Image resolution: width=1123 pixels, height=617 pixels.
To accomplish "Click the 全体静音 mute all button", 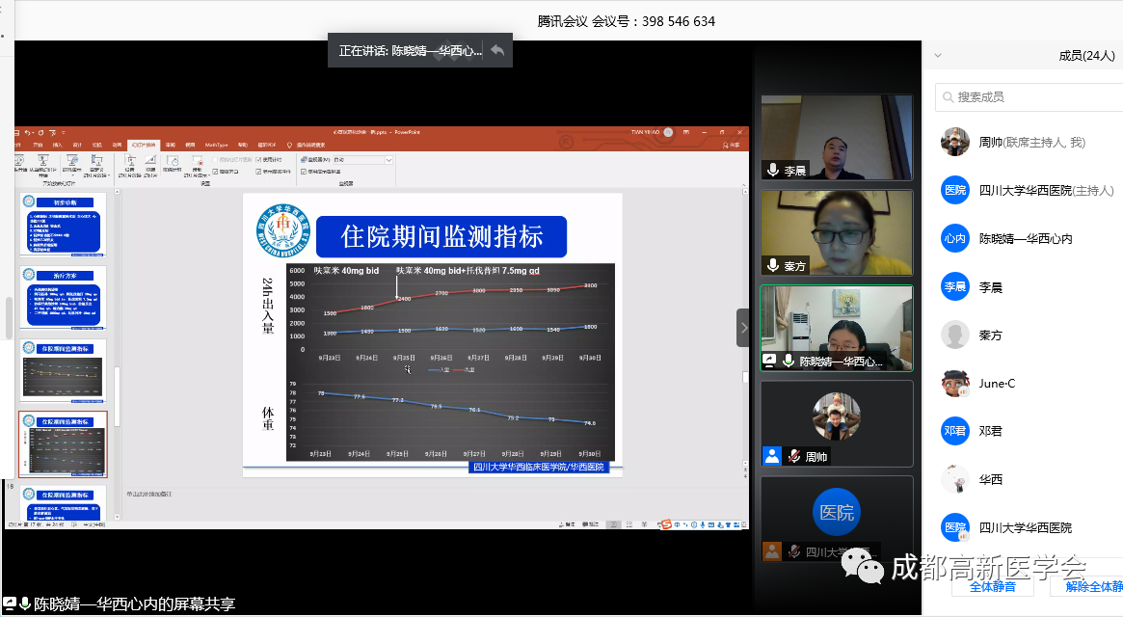I will 993,586.
